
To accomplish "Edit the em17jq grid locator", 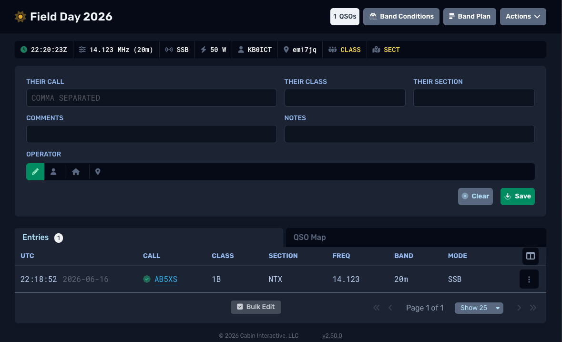I will coord(300,50).
